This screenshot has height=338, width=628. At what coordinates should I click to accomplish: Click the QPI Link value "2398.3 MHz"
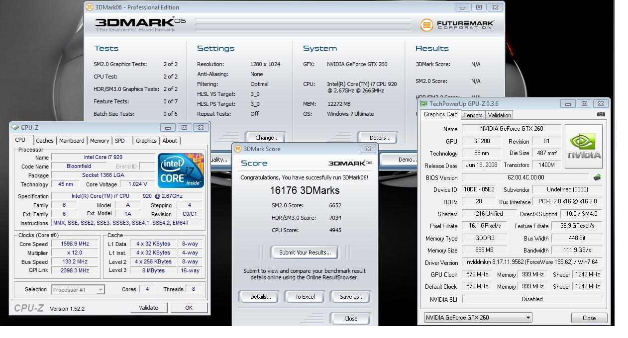[x=74, y=270]
